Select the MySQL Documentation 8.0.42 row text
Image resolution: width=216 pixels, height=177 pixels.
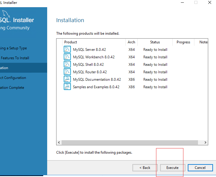[97, 80]
